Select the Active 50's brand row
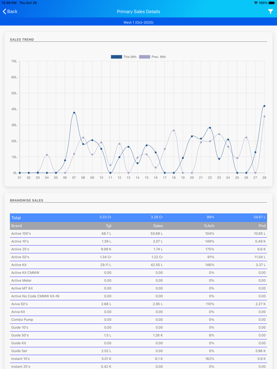Screen dimensions: 277x369 tap(138, 257)
